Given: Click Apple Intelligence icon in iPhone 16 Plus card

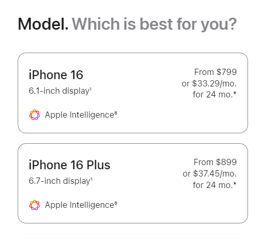Looking at the screenshot, I should click(34, 205).
